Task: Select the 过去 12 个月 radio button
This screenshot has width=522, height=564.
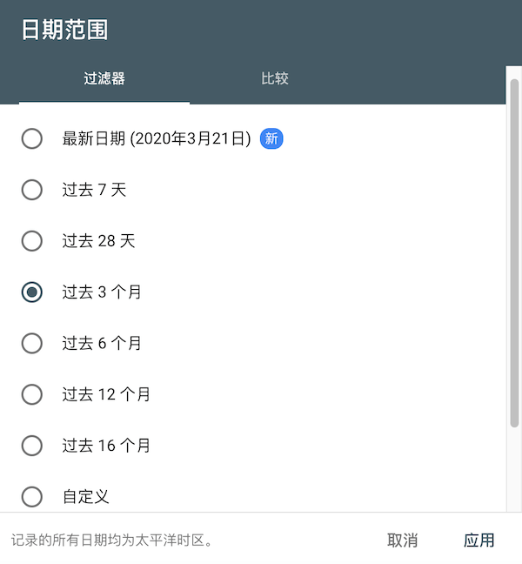Action: point(32,394)
